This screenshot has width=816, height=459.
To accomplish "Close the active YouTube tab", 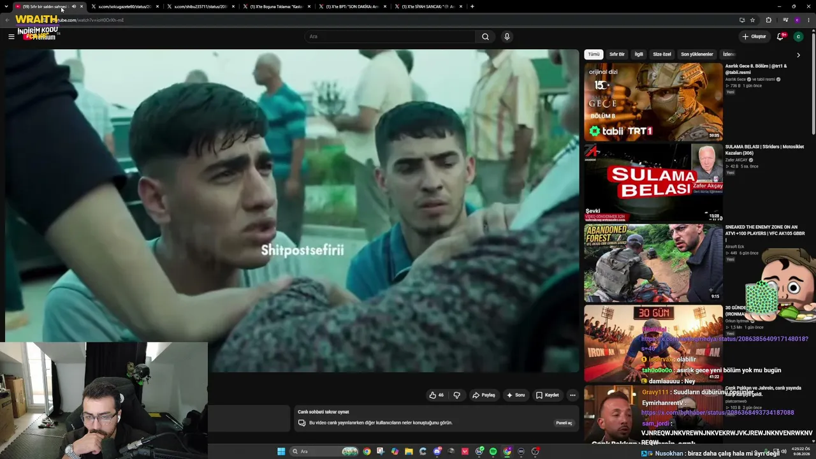I will (x=82, y=6).
